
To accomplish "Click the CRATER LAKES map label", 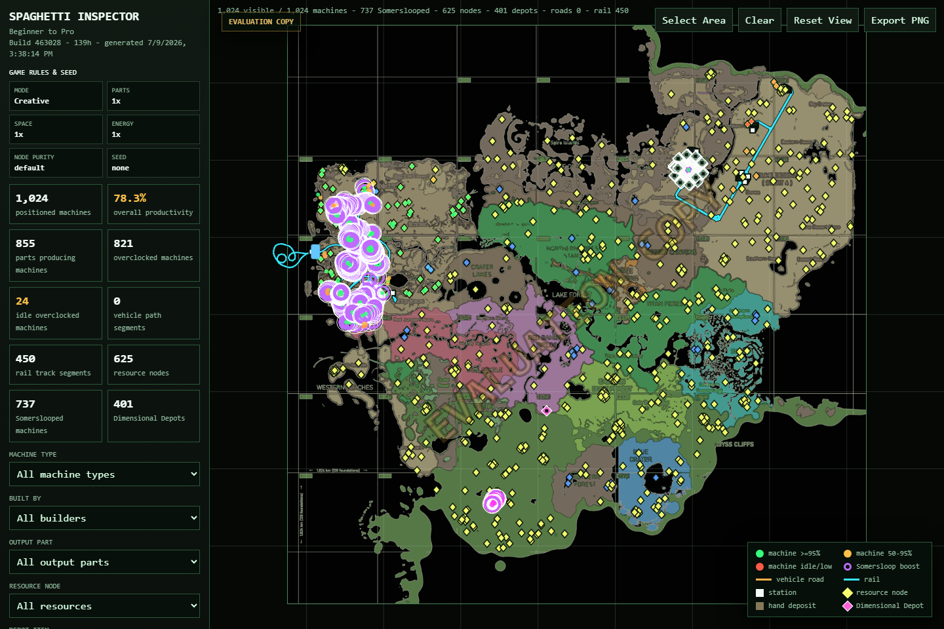I will (x=482, y=271).
